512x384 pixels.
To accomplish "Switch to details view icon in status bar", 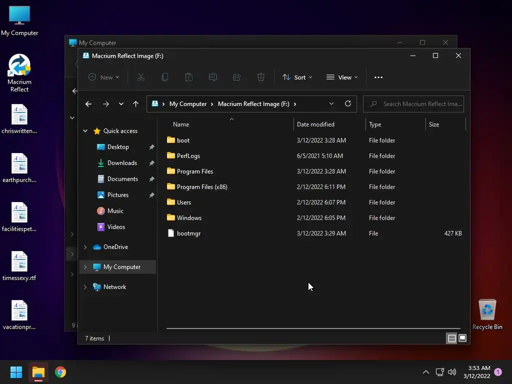I will [451, 338].
